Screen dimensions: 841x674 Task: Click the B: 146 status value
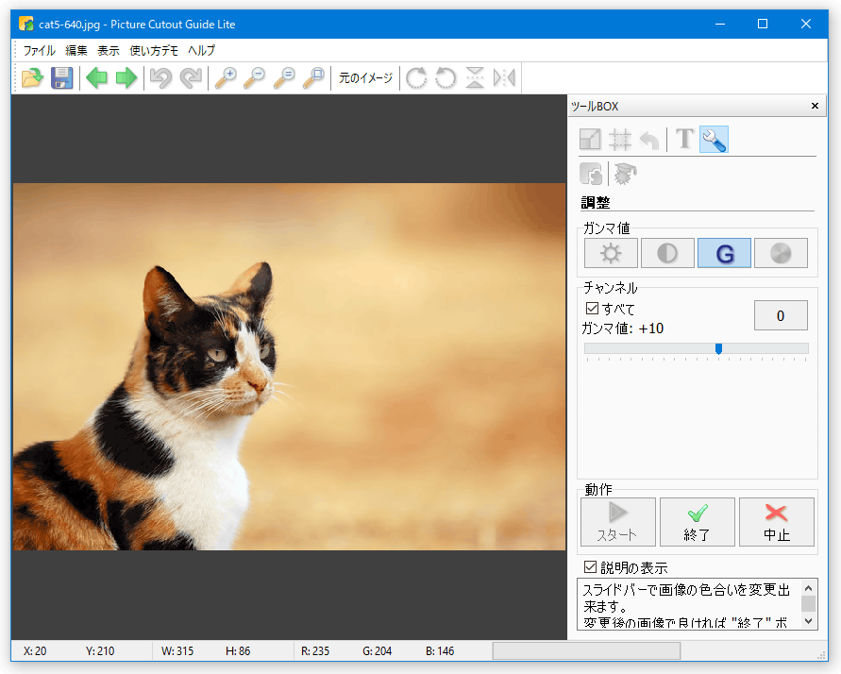[440, 651]
